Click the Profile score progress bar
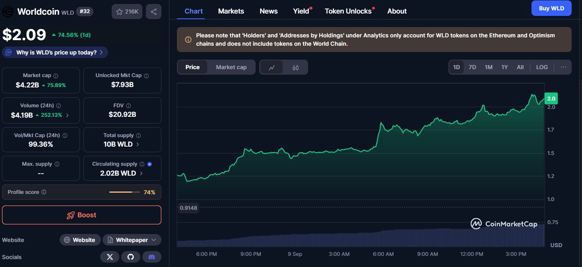 124,192
